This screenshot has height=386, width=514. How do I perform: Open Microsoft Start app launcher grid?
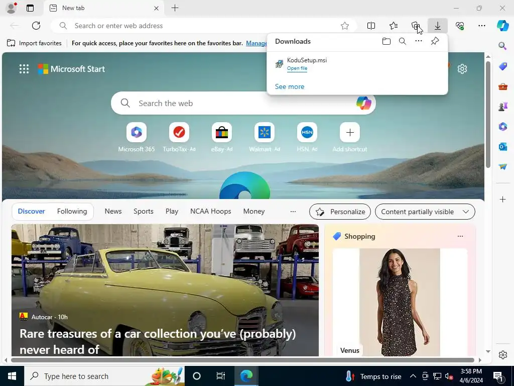click(24, 69)
